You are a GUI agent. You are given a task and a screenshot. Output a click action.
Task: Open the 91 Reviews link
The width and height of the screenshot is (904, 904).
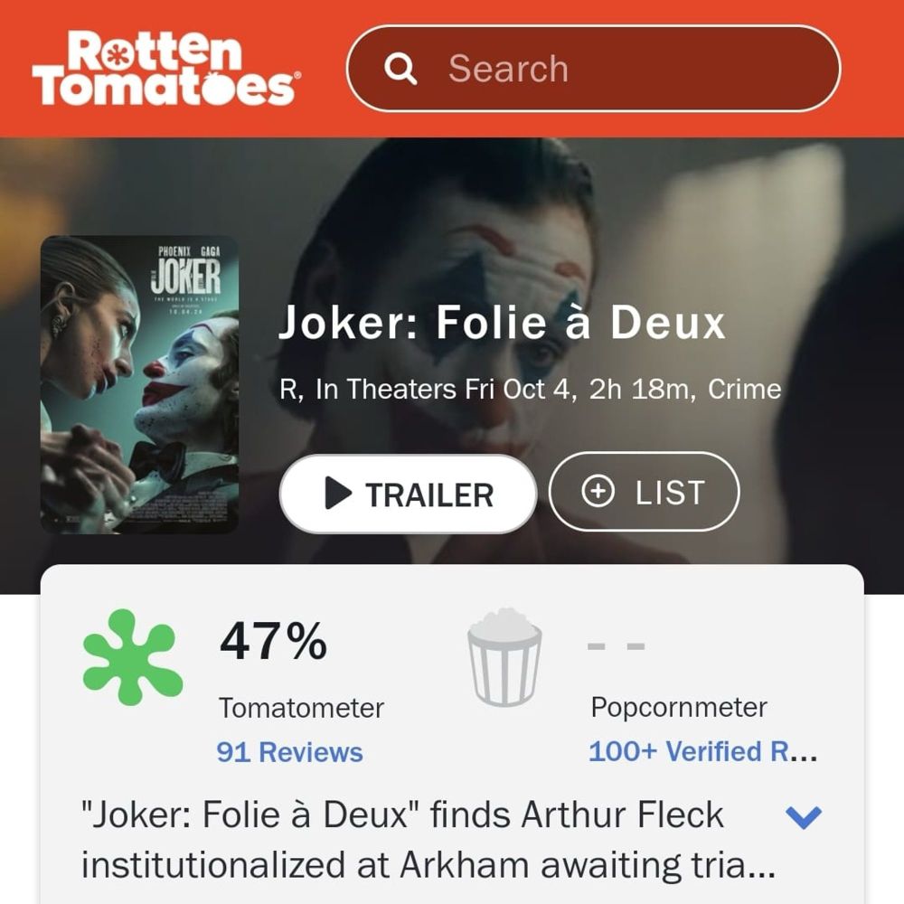click(290, 752)
